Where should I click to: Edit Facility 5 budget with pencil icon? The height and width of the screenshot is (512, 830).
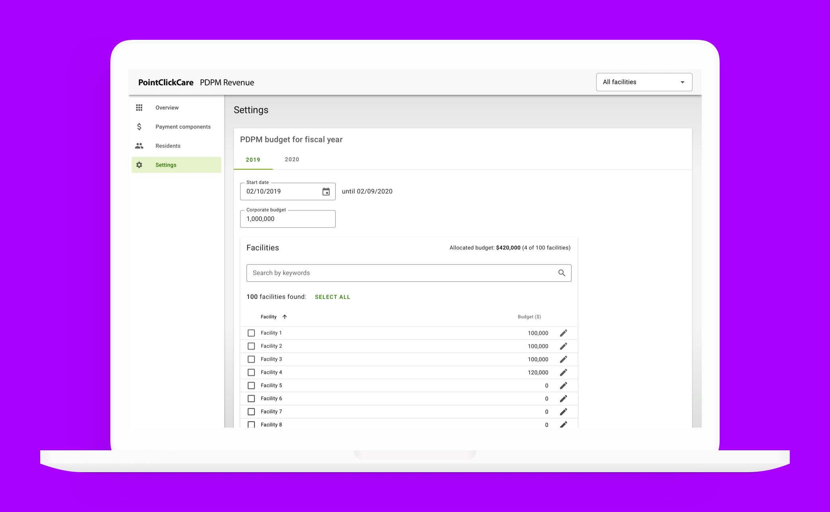coord(563,385)
